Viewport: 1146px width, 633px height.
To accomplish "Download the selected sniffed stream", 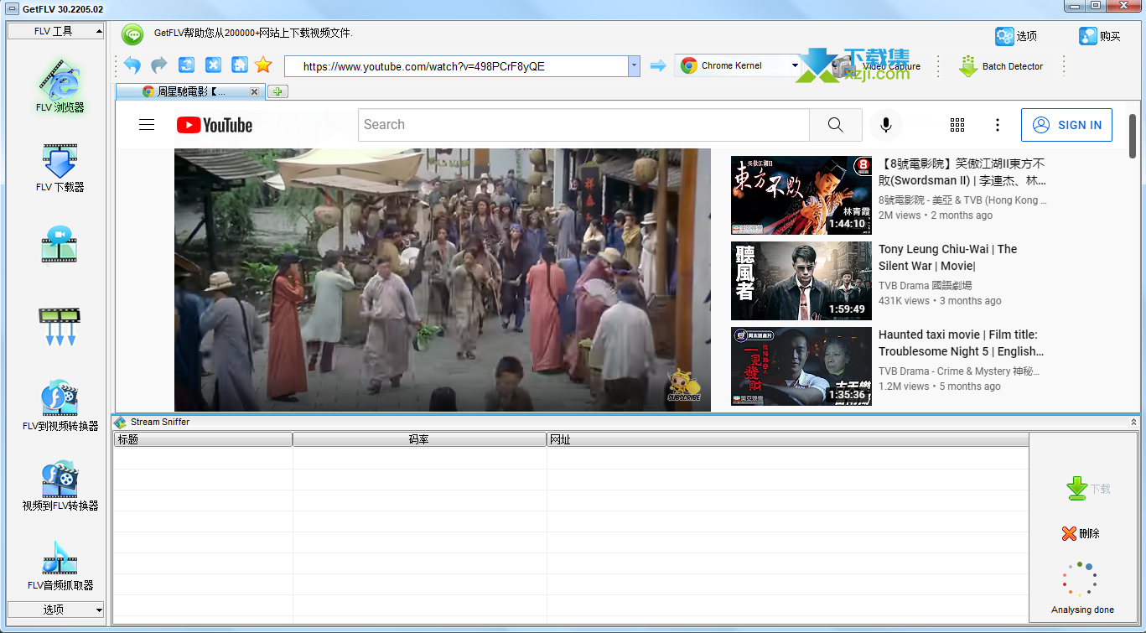I will [x=1087, y=488].
